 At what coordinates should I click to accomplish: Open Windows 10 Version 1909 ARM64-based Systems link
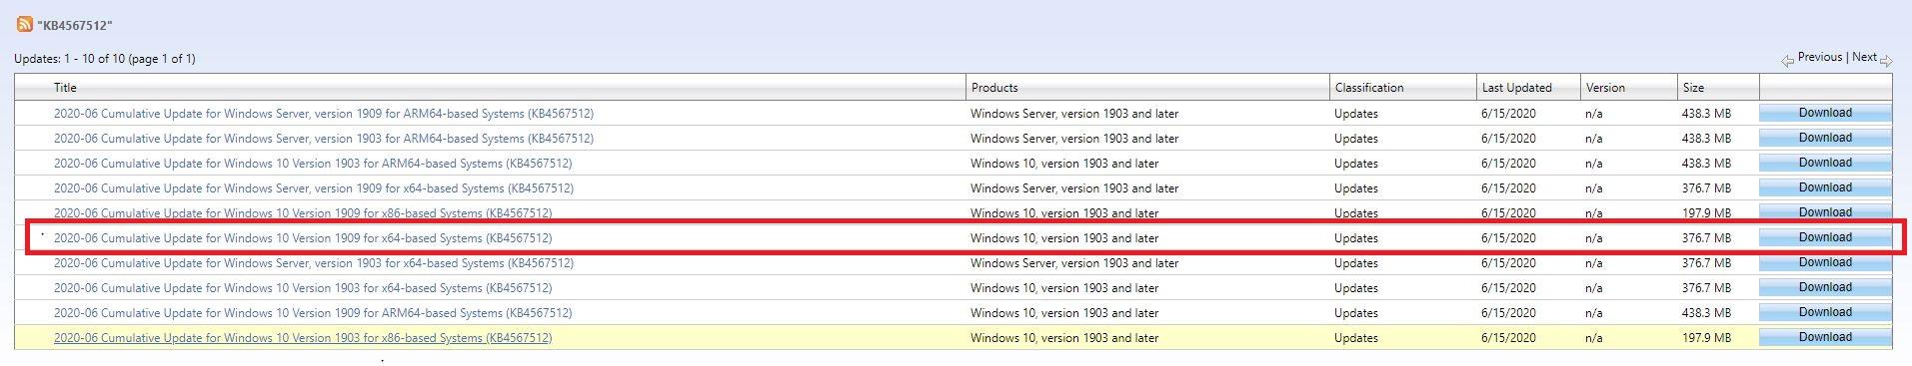pyautogui.click(x=313, y=313)
